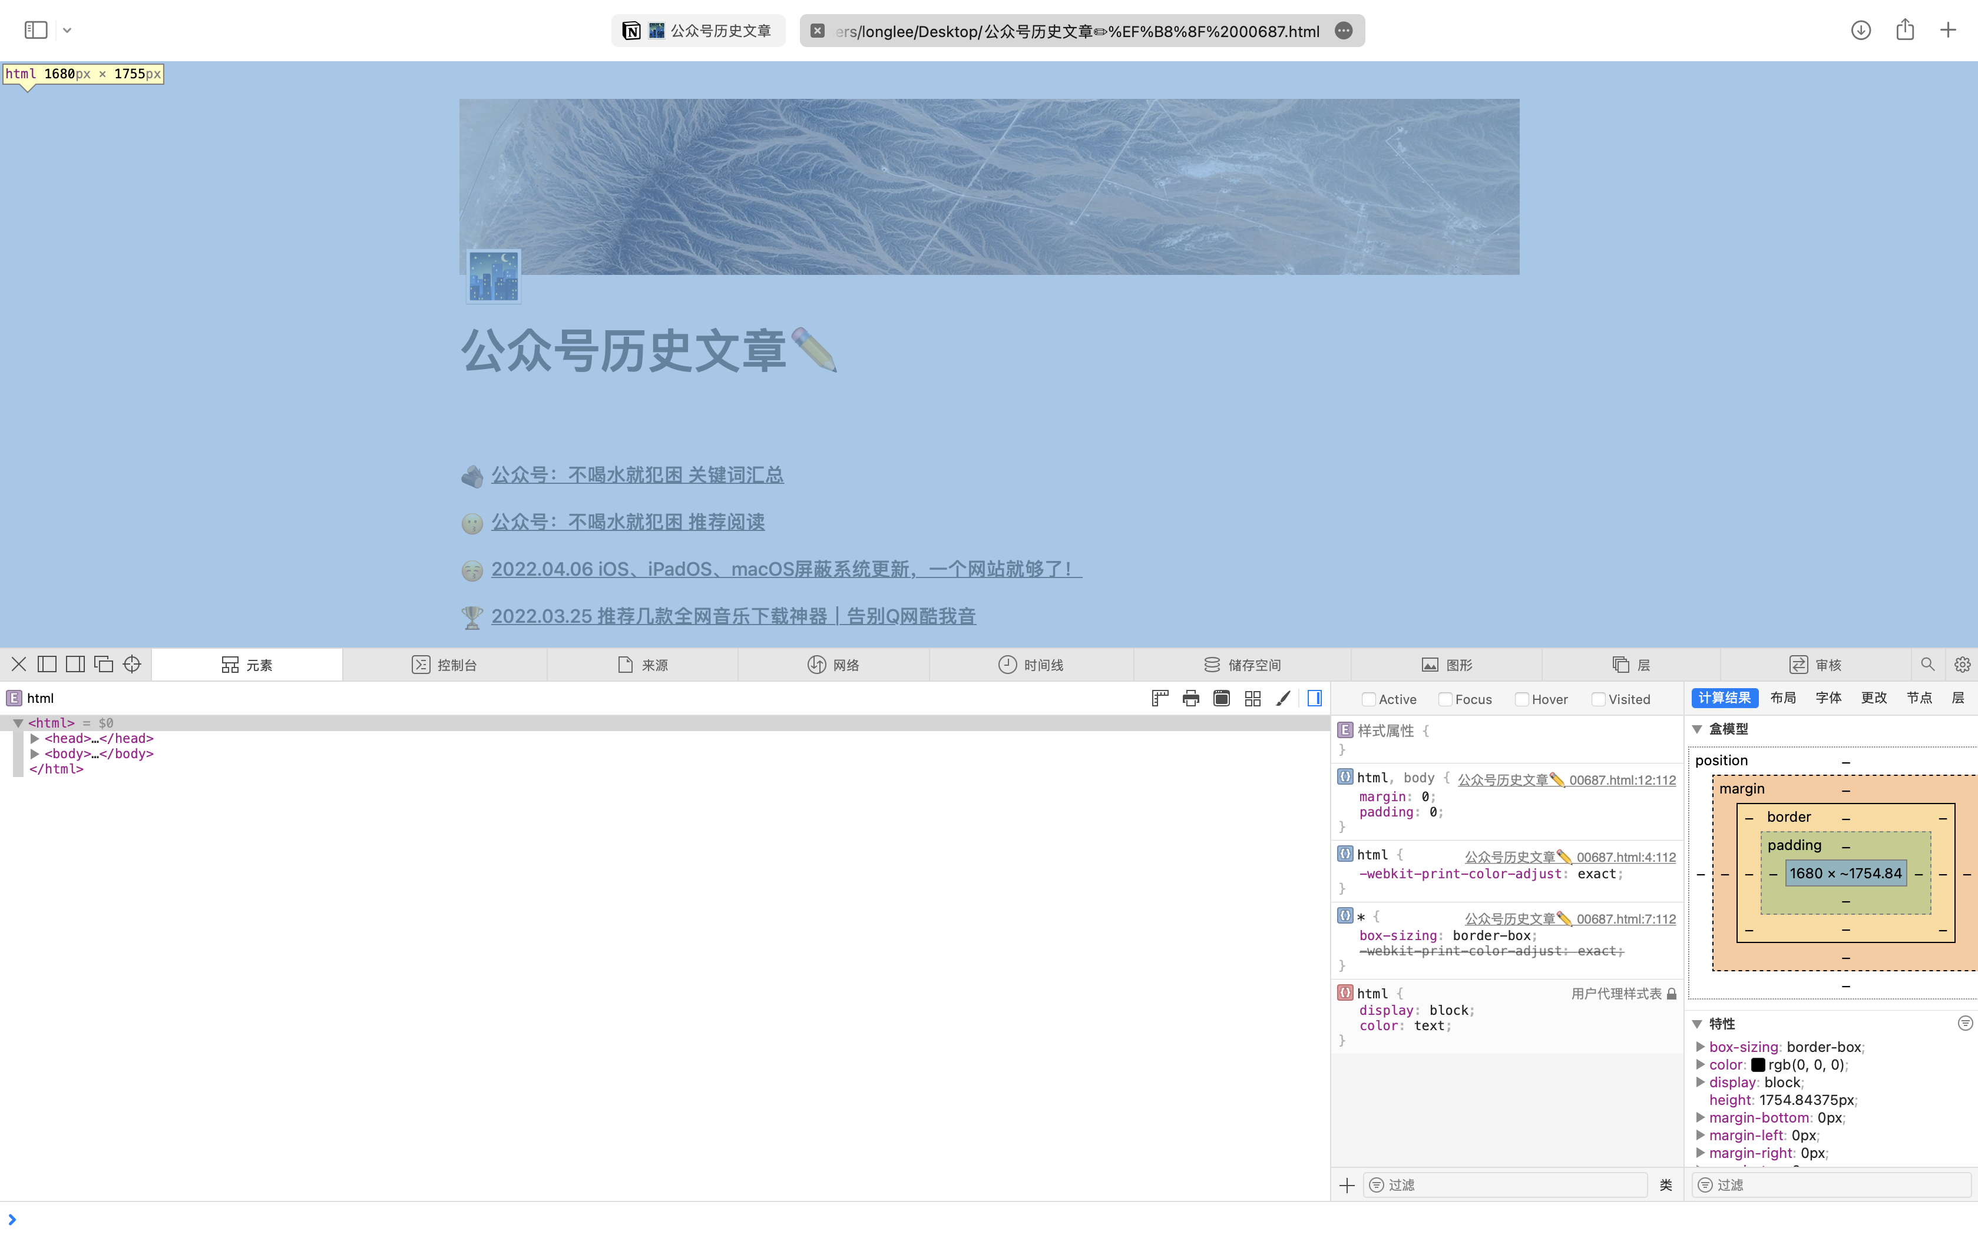This screenshot has height=1235, width=1978.
Task: Select the 字体 sidebar tab
Action: 1828,698
